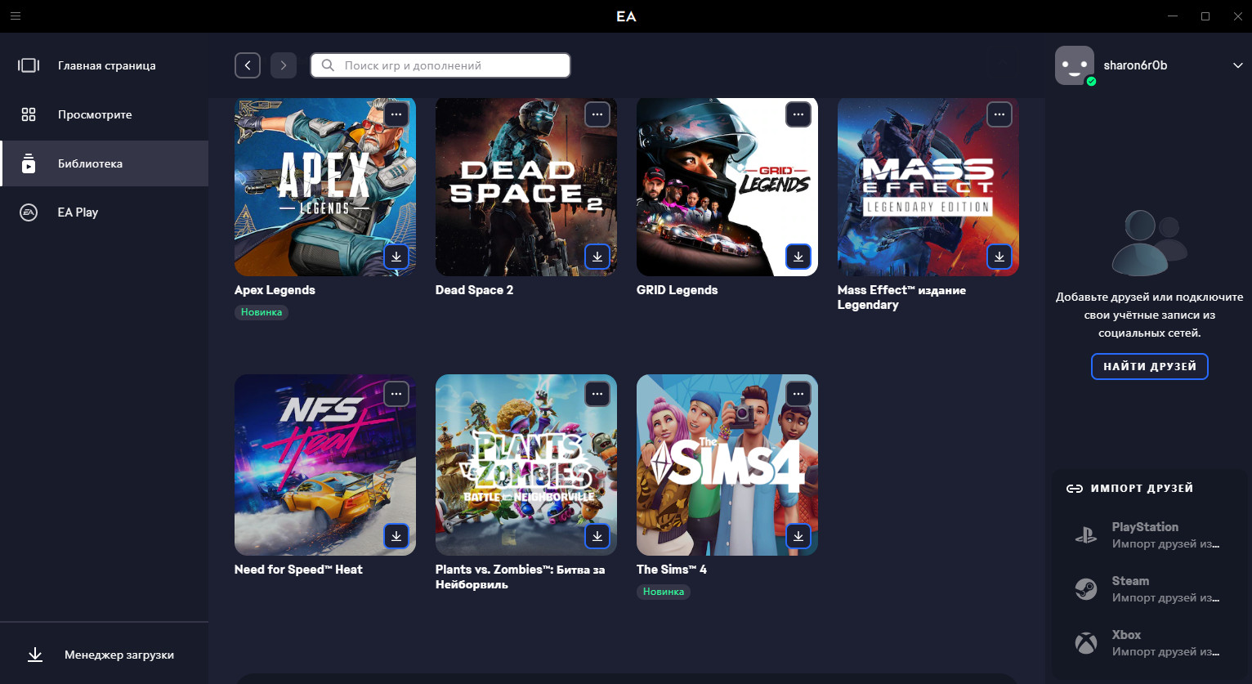
Task: Click the search magnifier icon
Action: tap(328, 65)
